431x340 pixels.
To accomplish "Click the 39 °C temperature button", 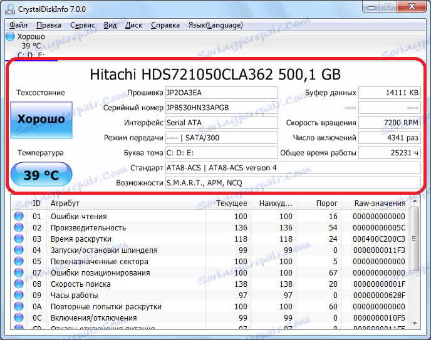I will [x=41, y=175].
